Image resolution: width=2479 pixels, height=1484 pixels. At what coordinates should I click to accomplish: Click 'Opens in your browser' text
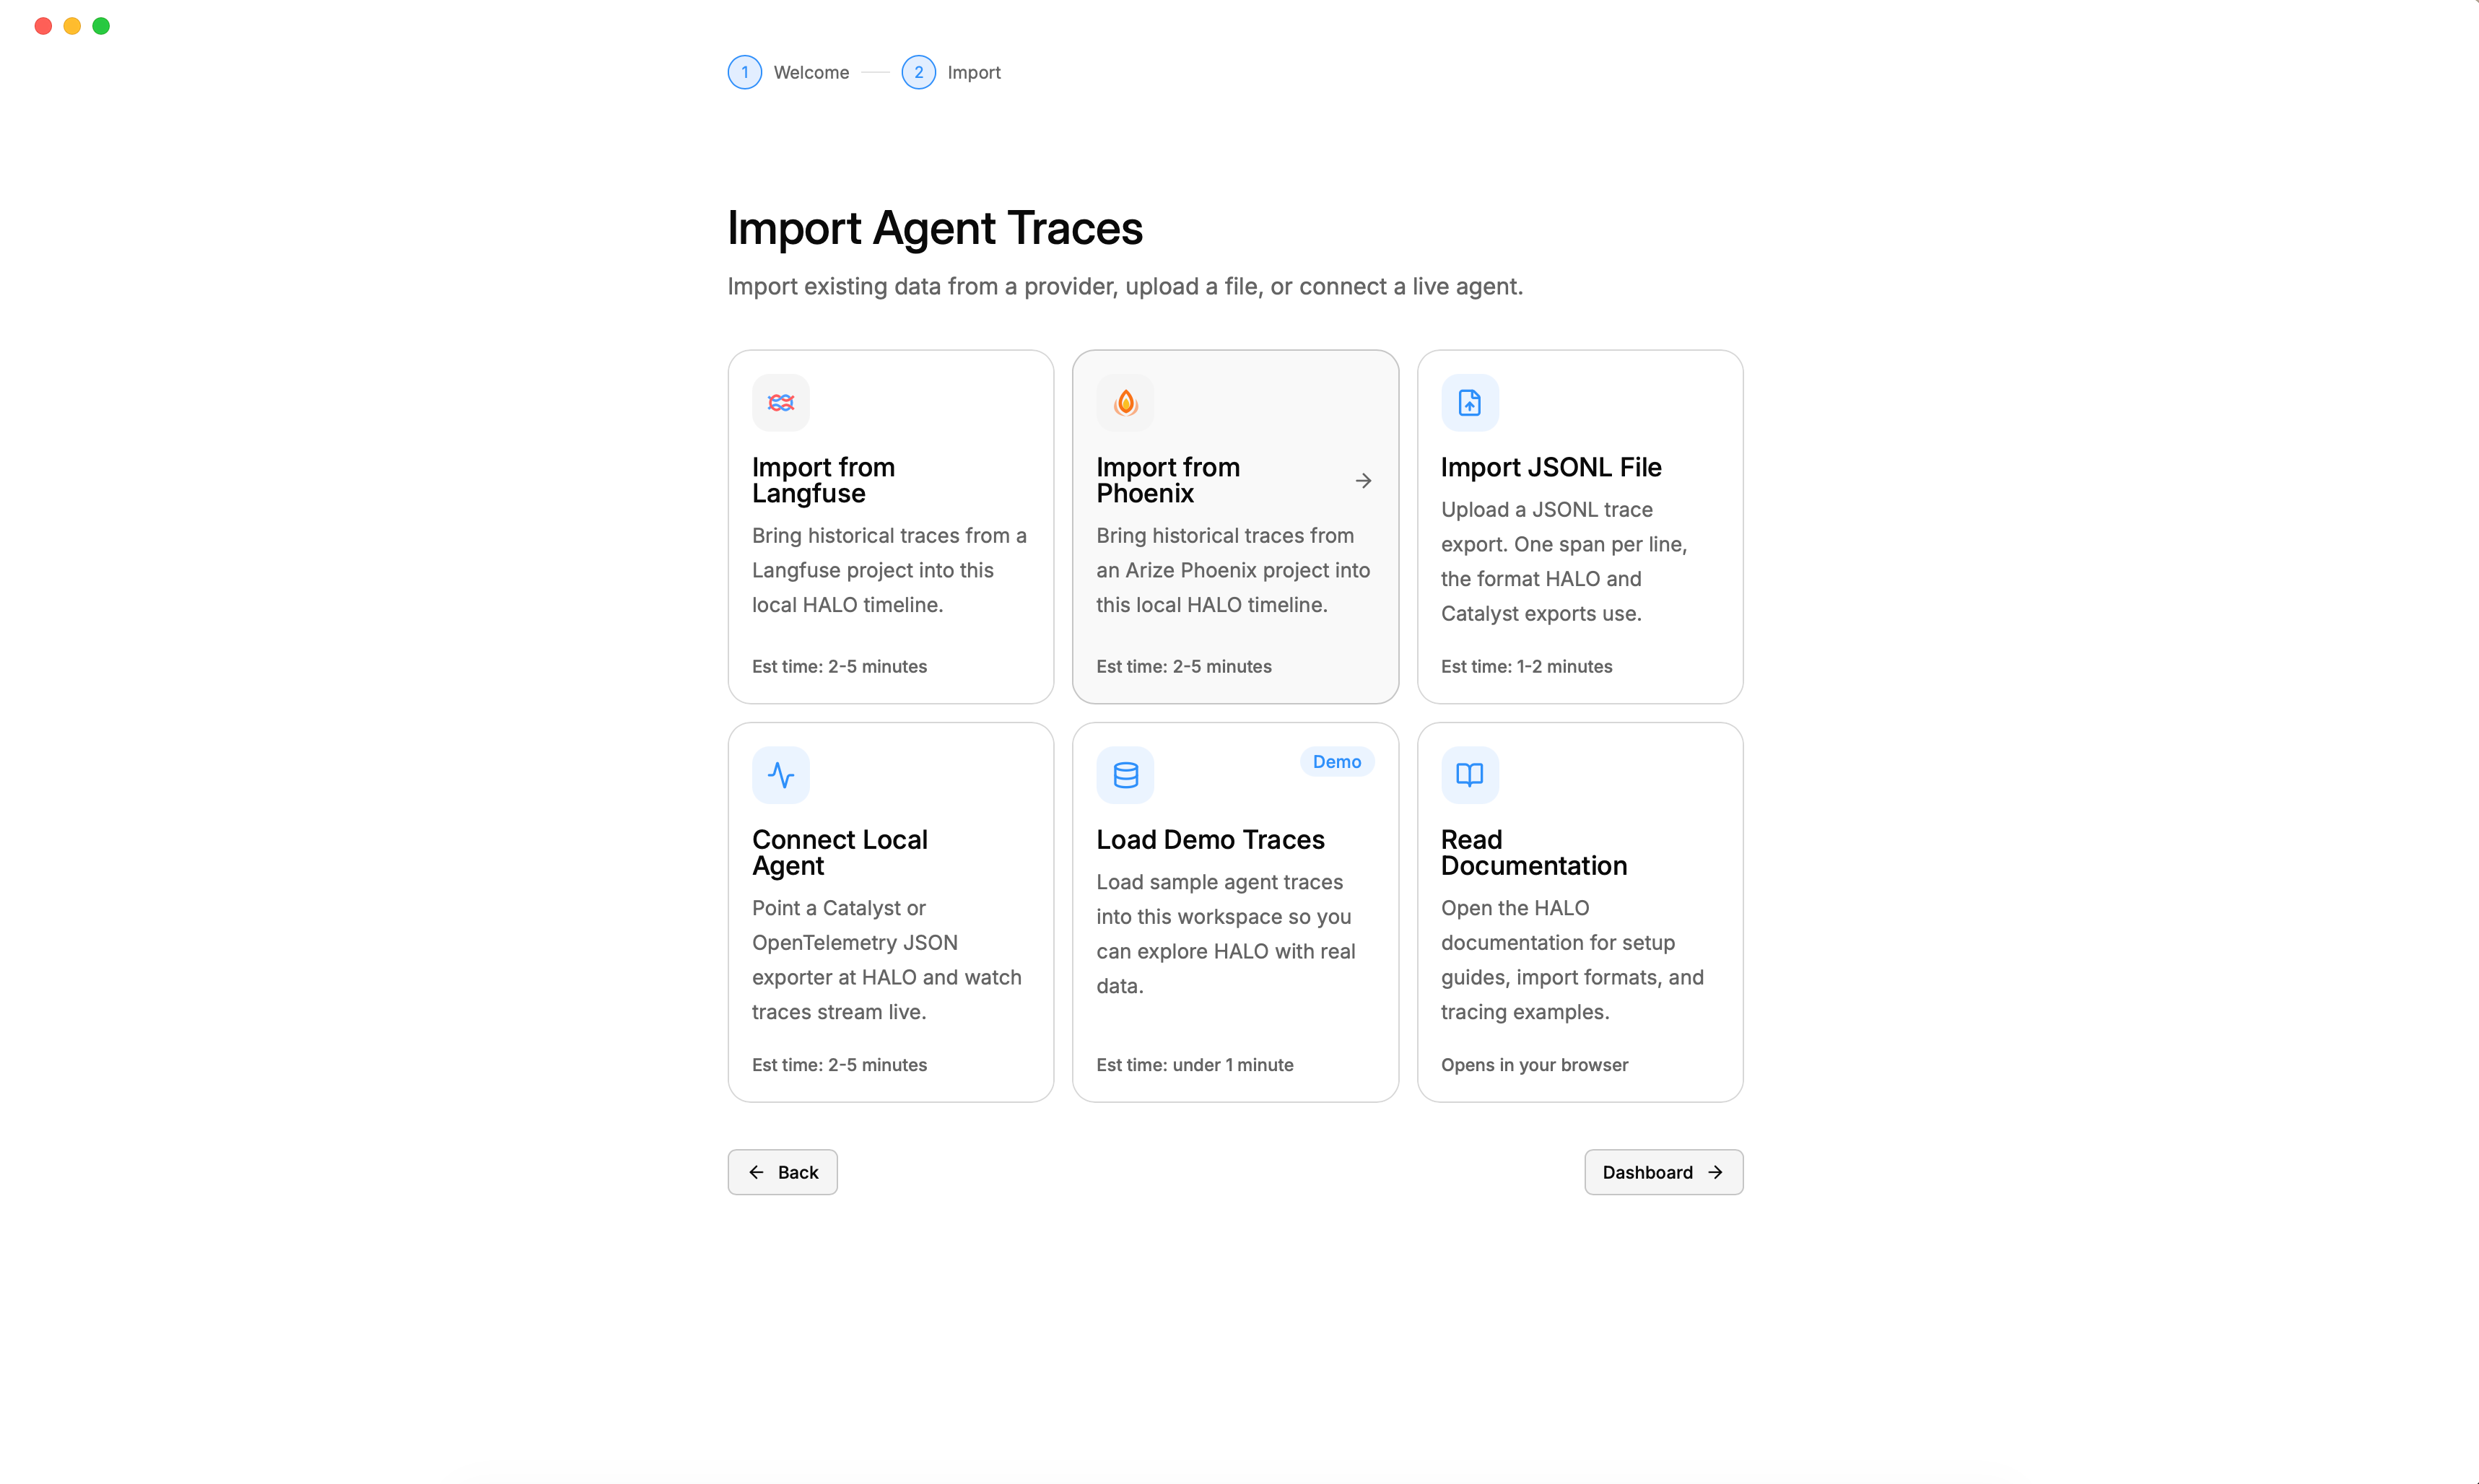pos(1534,1064)
